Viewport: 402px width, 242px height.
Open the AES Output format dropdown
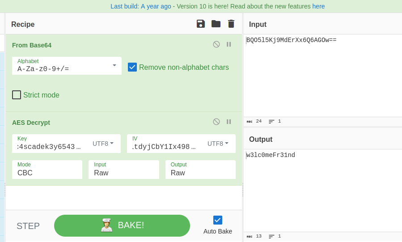click(x=200, y=170)
